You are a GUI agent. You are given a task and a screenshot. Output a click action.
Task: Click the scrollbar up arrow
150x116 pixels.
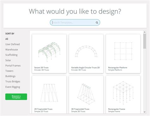click(x=145, y=32)
